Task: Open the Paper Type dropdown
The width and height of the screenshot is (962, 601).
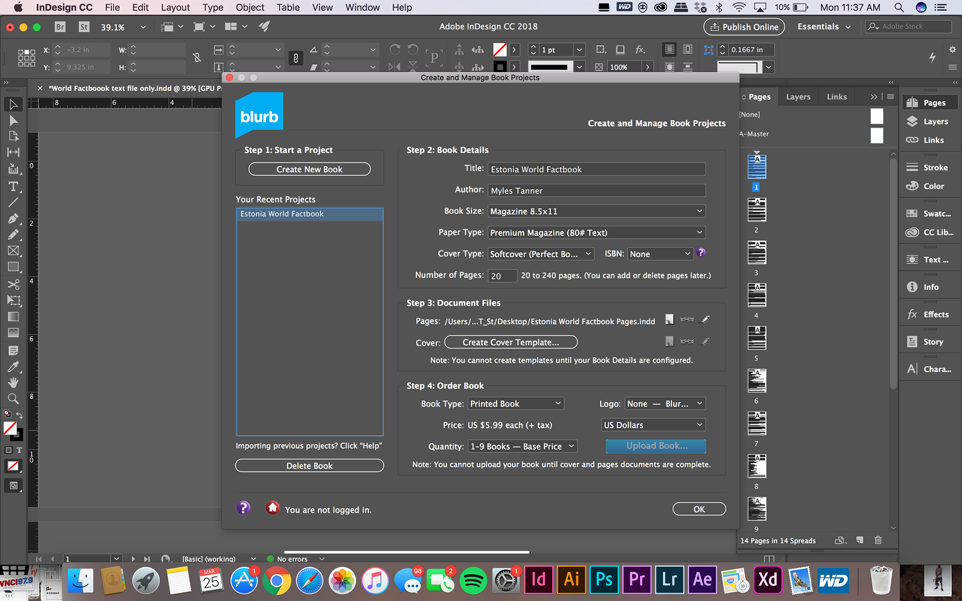Action: coord(597,233)
